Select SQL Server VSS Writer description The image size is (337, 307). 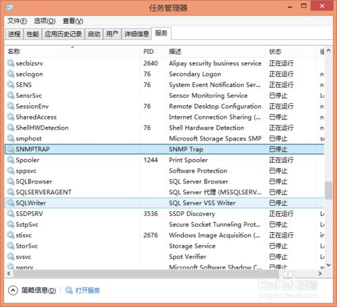click(x=202, y=203)
